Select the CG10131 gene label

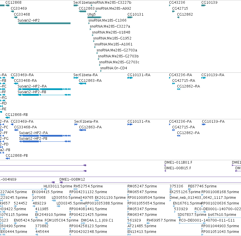(x=135, y=14)
